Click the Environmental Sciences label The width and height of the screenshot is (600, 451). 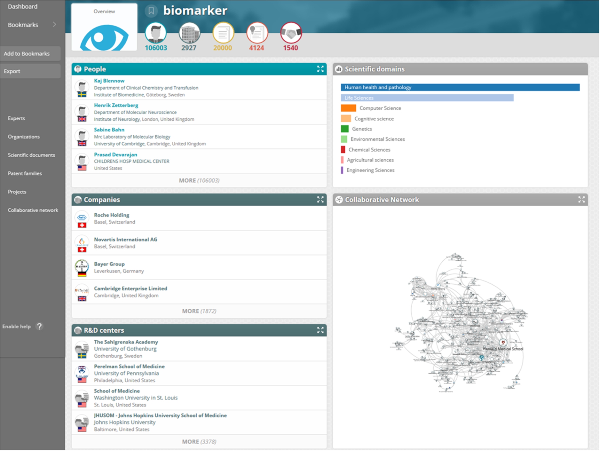coord(378,139)
